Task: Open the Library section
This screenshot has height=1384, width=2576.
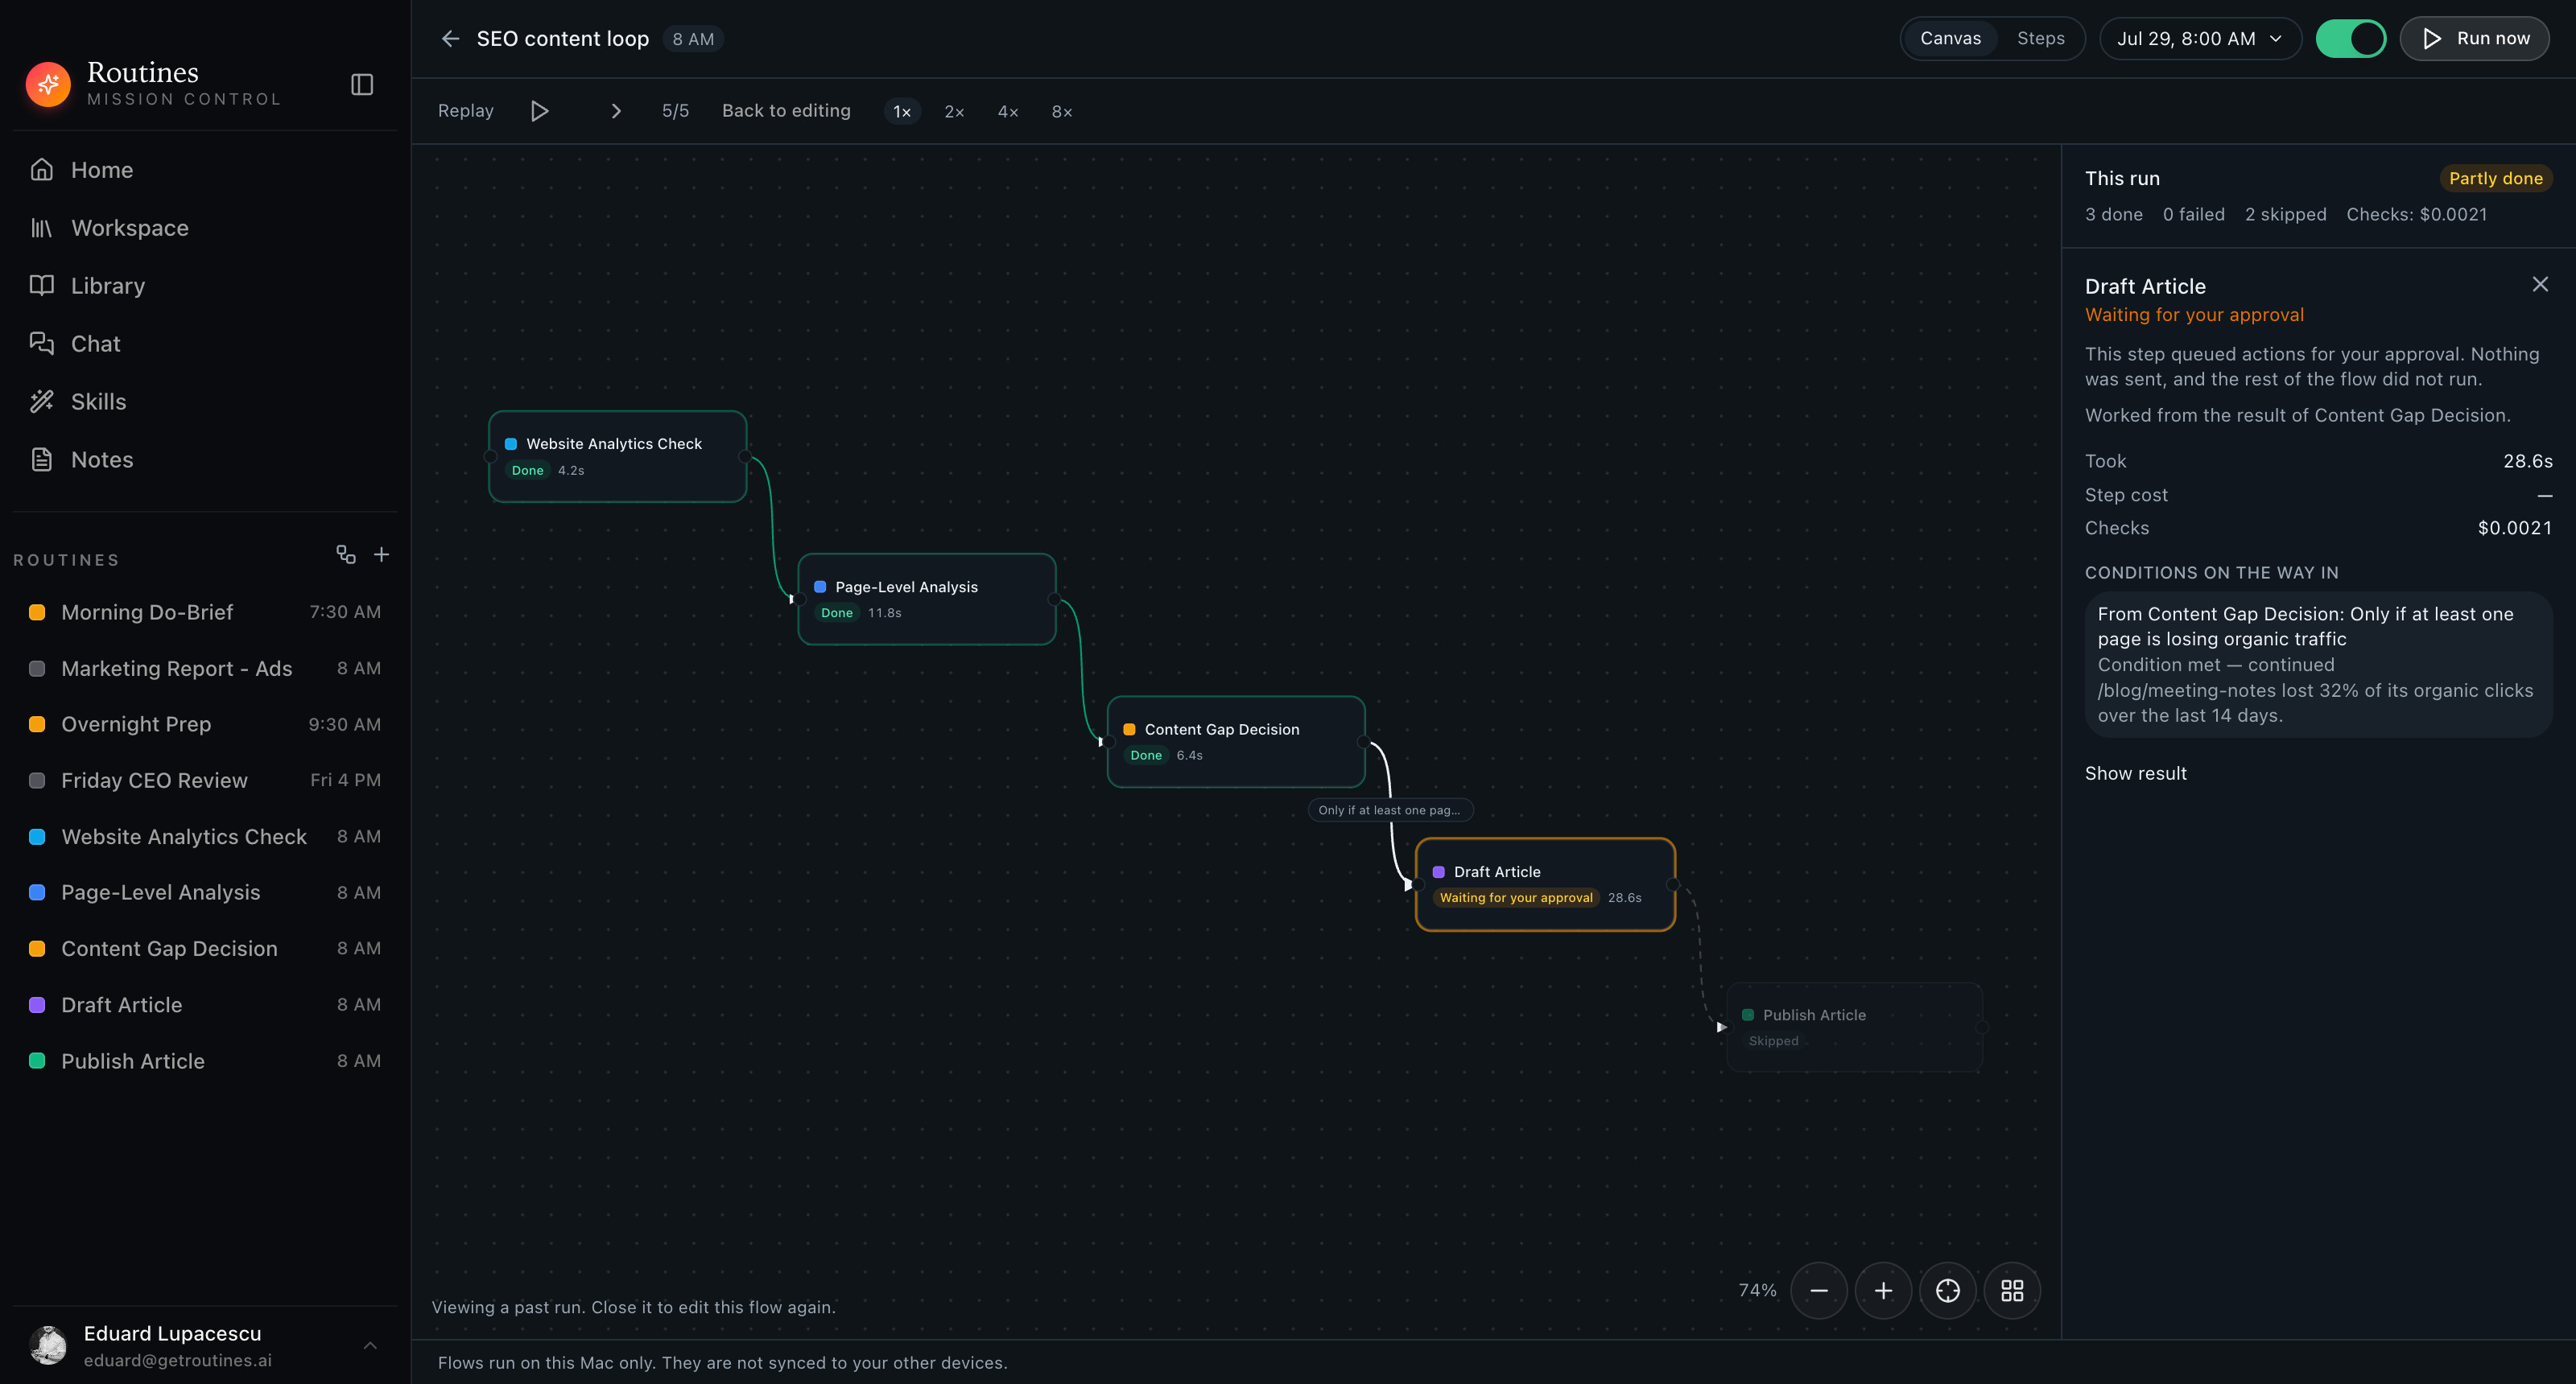Action: [205, 286]
